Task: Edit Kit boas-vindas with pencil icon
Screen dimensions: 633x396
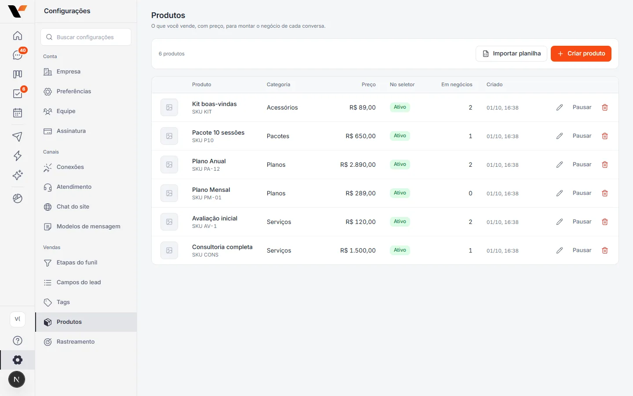Action: pos(560,107)
